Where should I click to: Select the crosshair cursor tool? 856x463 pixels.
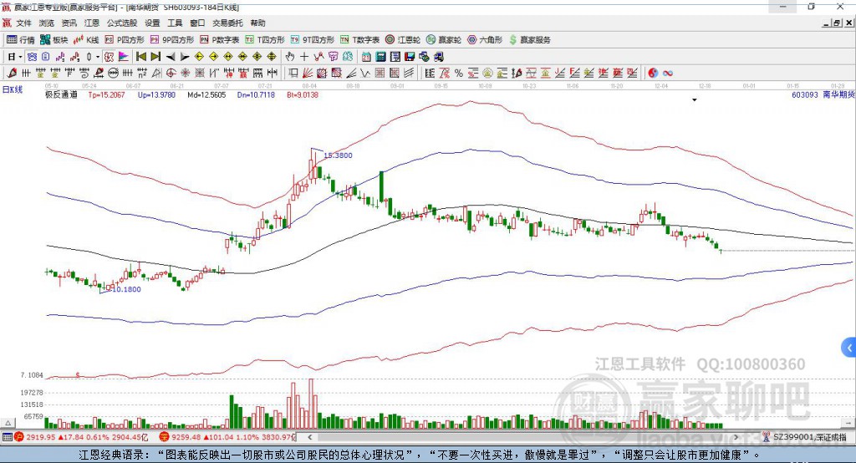[304, 56]
